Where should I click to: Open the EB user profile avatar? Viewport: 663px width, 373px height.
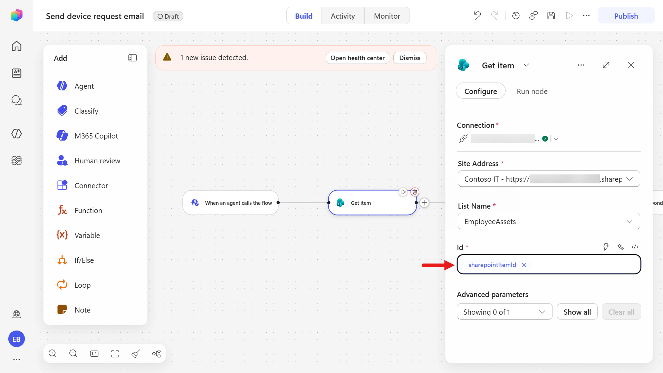pyautogui.click(x=17, y=339)
